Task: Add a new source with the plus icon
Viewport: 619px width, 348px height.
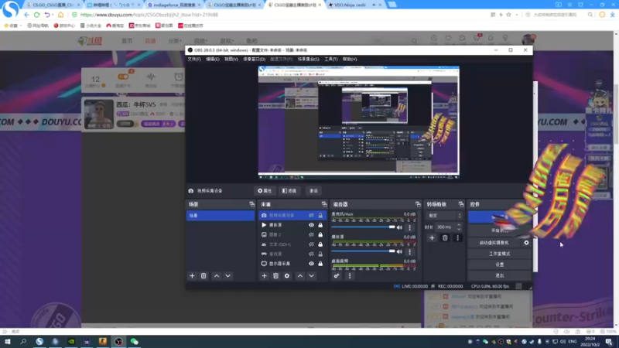Action: tap(264, 276)
